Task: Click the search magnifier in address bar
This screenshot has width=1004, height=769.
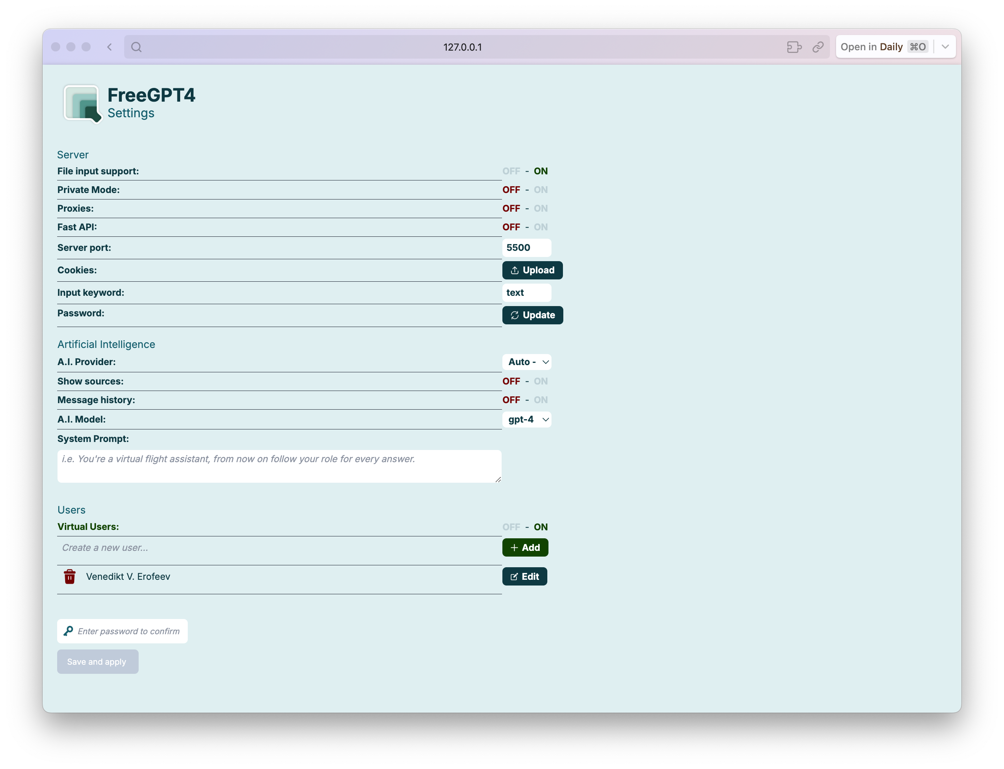Action: point(136,47)
